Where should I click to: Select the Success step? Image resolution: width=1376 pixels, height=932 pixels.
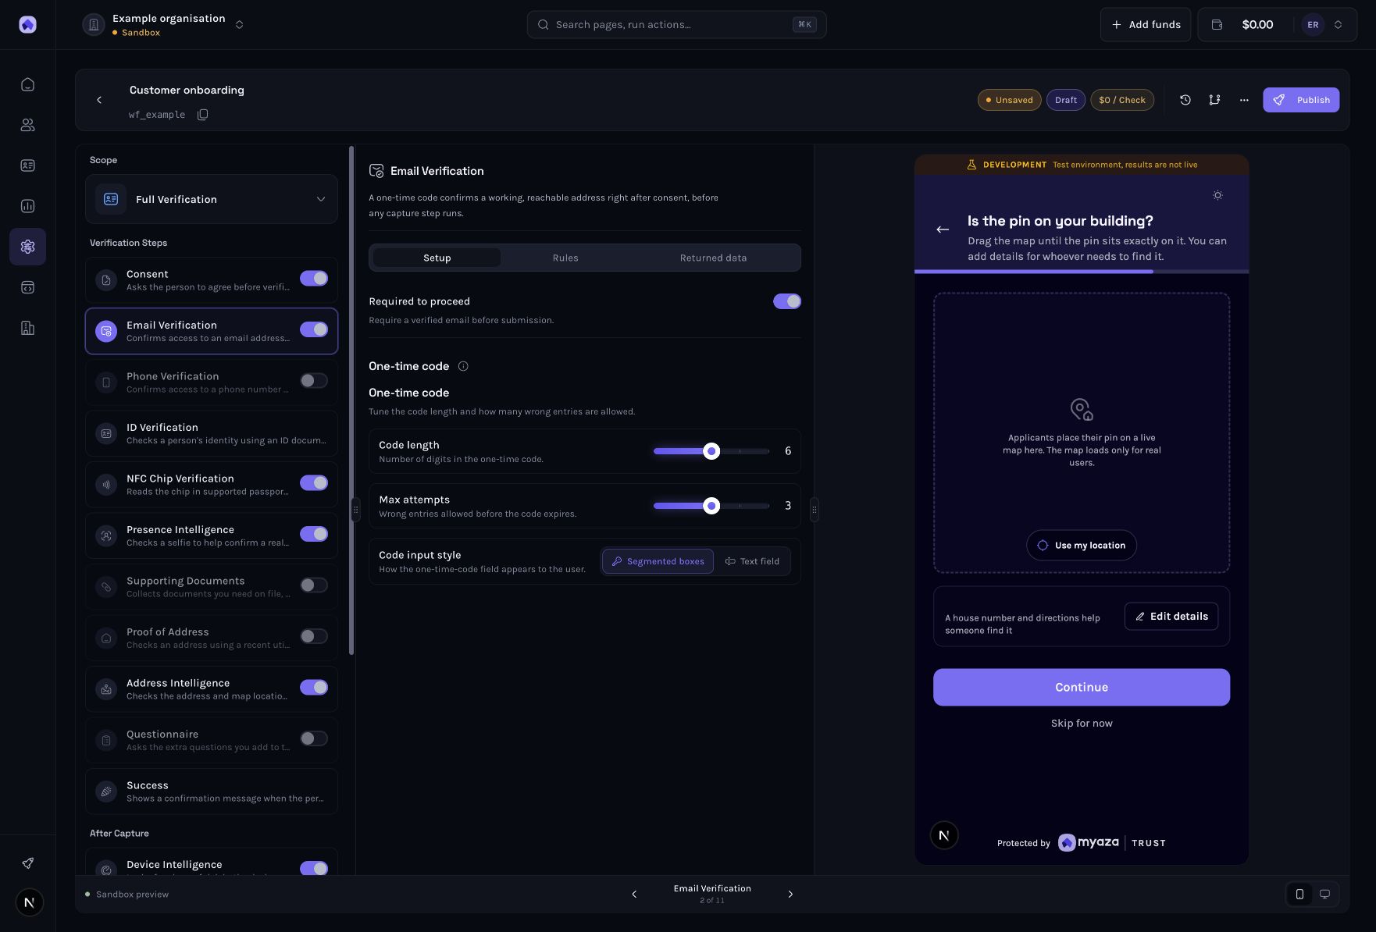[212, 791]
